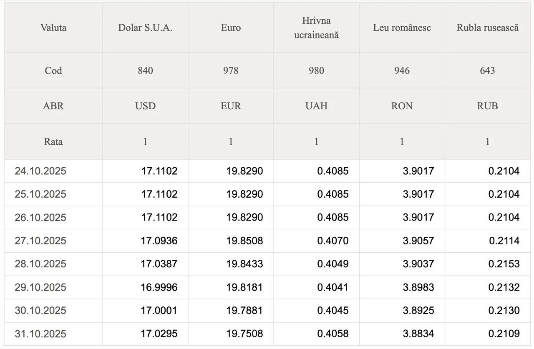Click the UAH rate 0.4041
534x349 pixels.
(332, 287)
